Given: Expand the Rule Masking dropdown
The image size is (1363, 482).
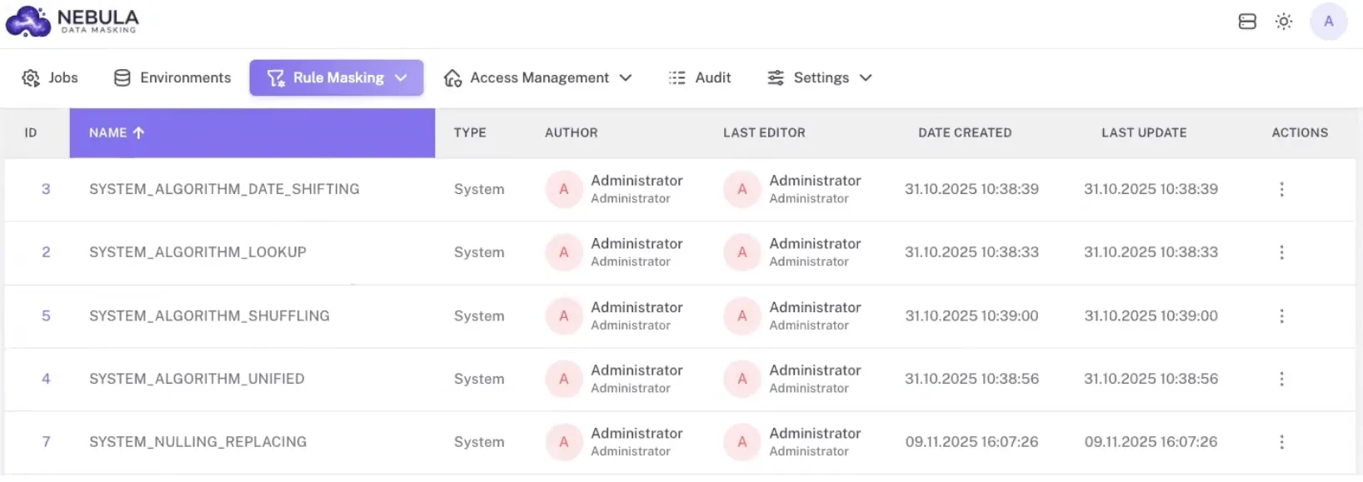Looking at the screenshot, I should [337, 77].
